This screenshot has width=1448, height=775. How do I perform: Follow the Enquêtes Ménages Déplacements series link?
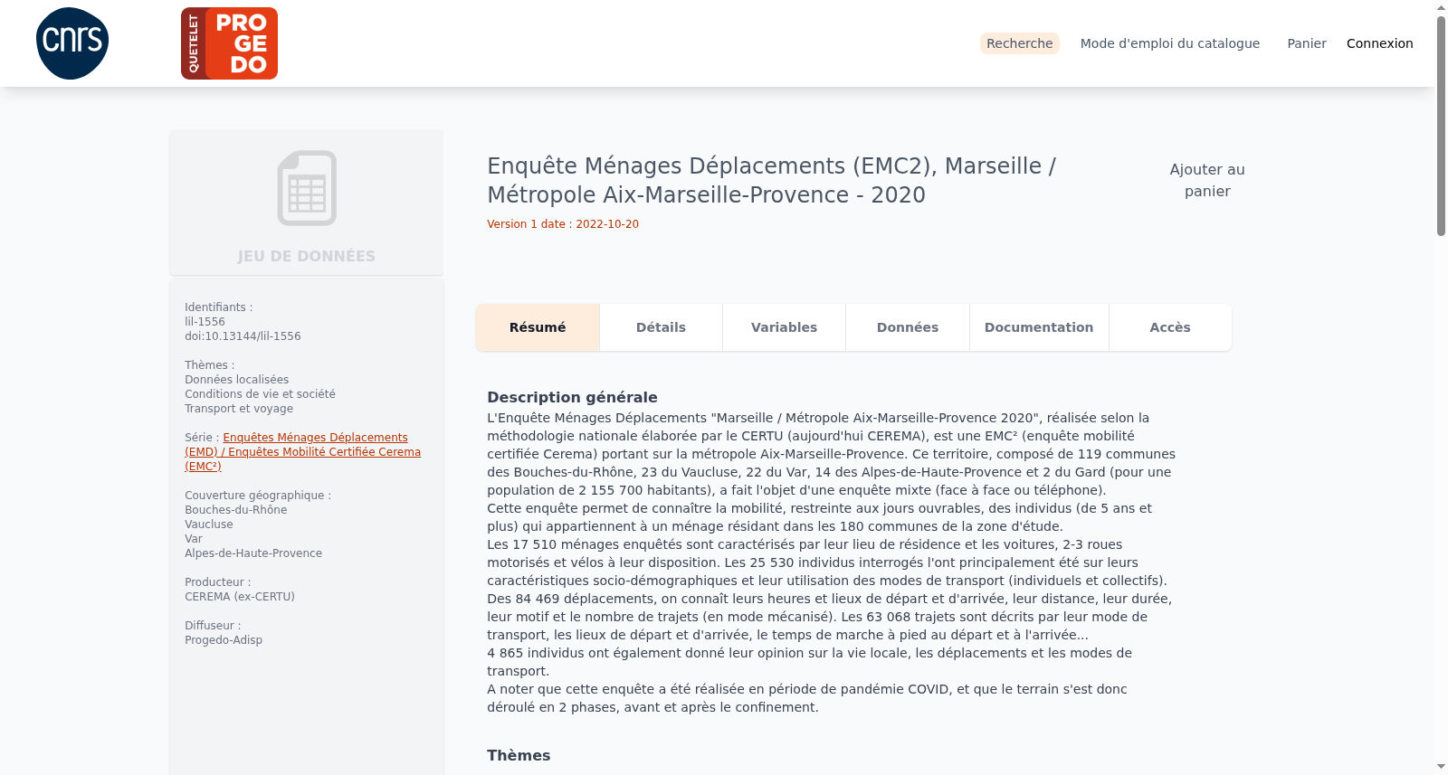302,452
